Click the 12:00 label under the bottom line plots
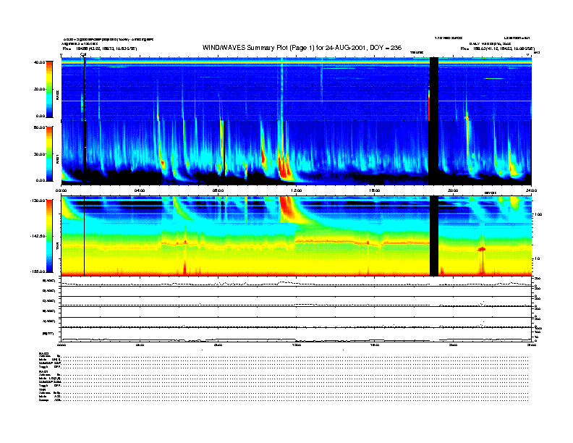This screenshot has width=573, height=443. [296, 345]
